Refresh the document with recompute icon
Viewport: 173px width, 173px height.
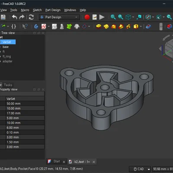click(x=31, y=17)
